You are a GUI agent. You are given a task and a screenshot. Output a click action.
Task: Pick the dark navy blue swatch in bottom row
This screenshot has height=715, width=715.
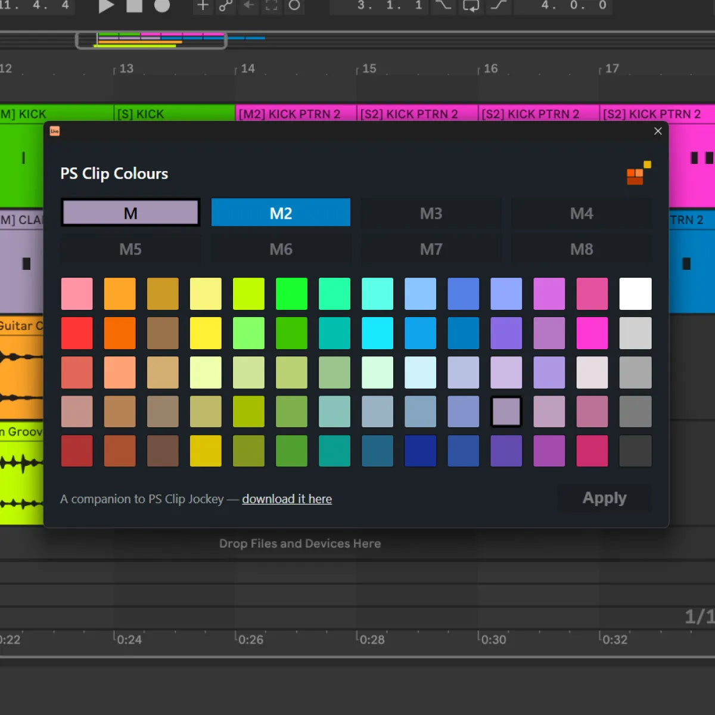tap(420, 451)
